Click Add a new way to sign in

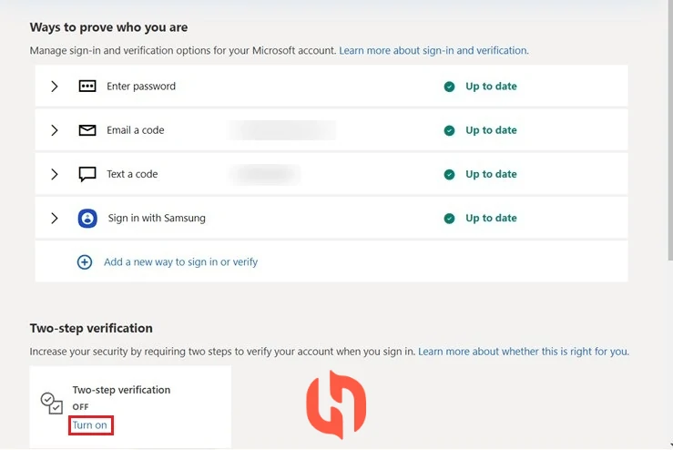click(x=180, y=262)
